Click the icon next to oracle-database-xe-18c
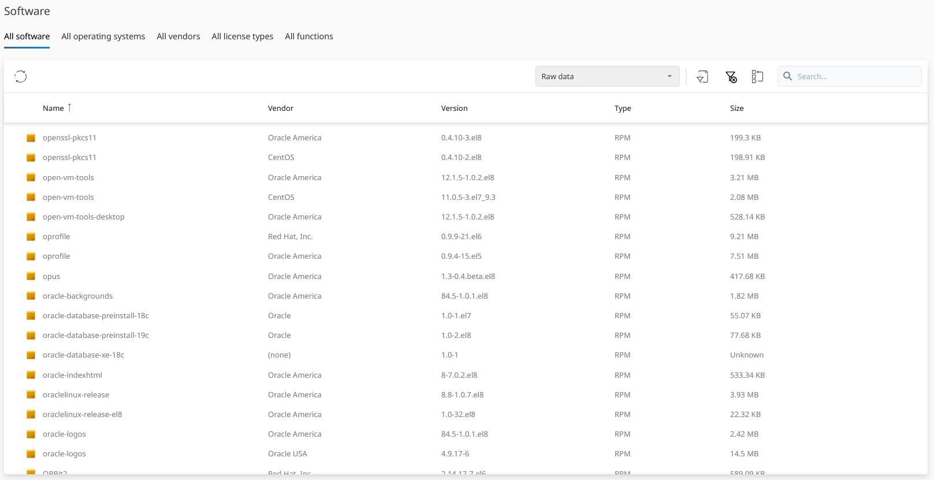934x480 pixels. click(31, 355)
